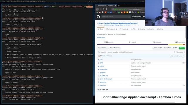Open the yellow square bookmark icon

pyautogui.click(x=127, y=12)
